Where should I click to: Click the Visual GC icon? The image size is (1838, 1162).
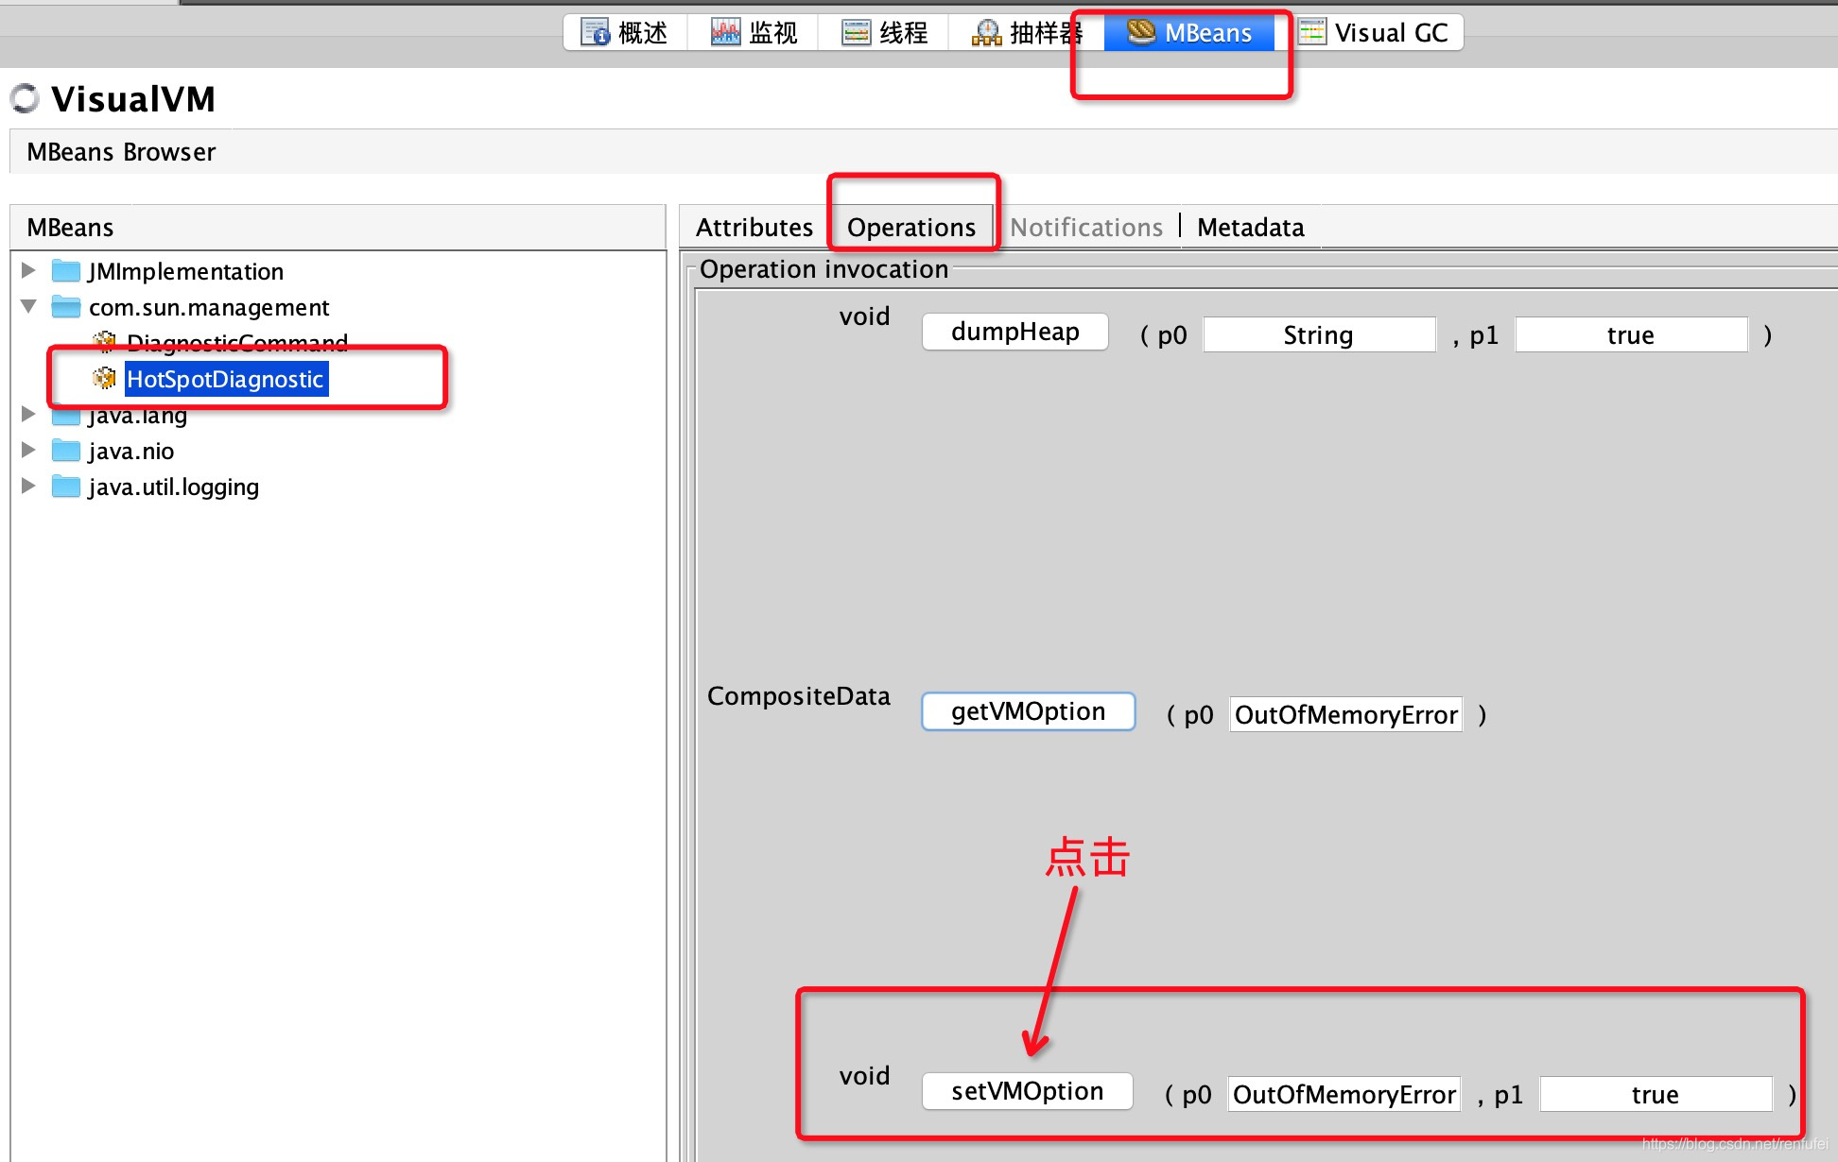pos(1312,32)
